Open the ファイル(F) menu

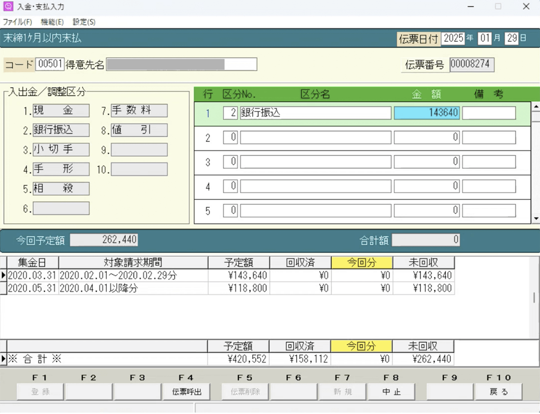[x=18, y=22]
